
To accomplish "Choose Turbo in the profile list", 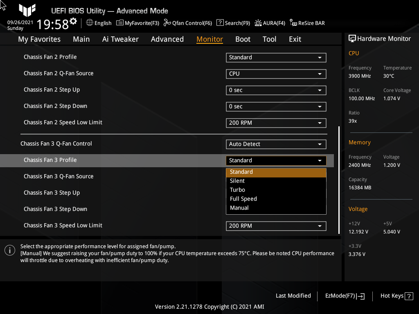I will [276, 190].
